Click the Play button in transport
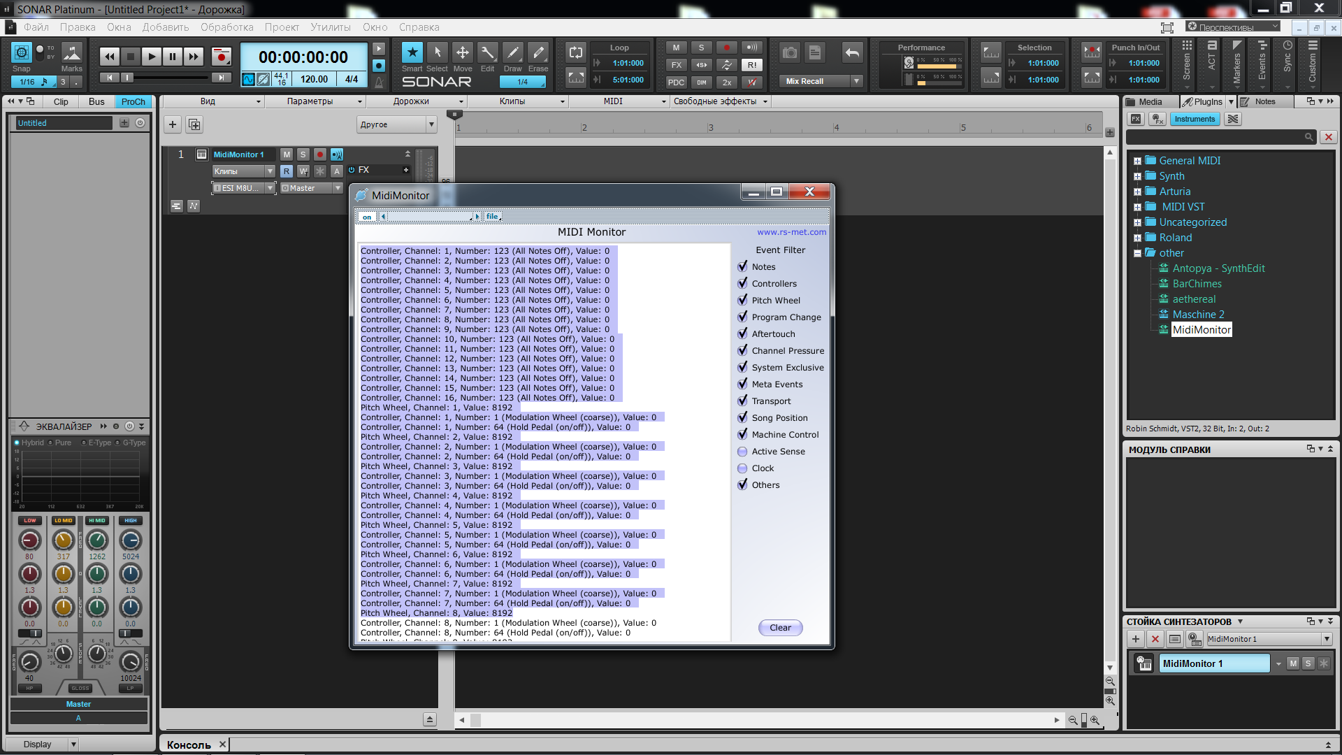 [151, 57]
